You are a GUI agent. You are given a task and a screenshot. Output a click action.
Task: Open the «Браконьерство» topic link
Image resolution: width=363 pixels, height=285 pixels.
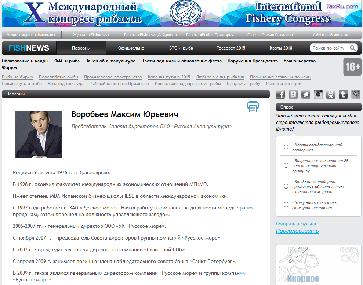coord(300,61)
